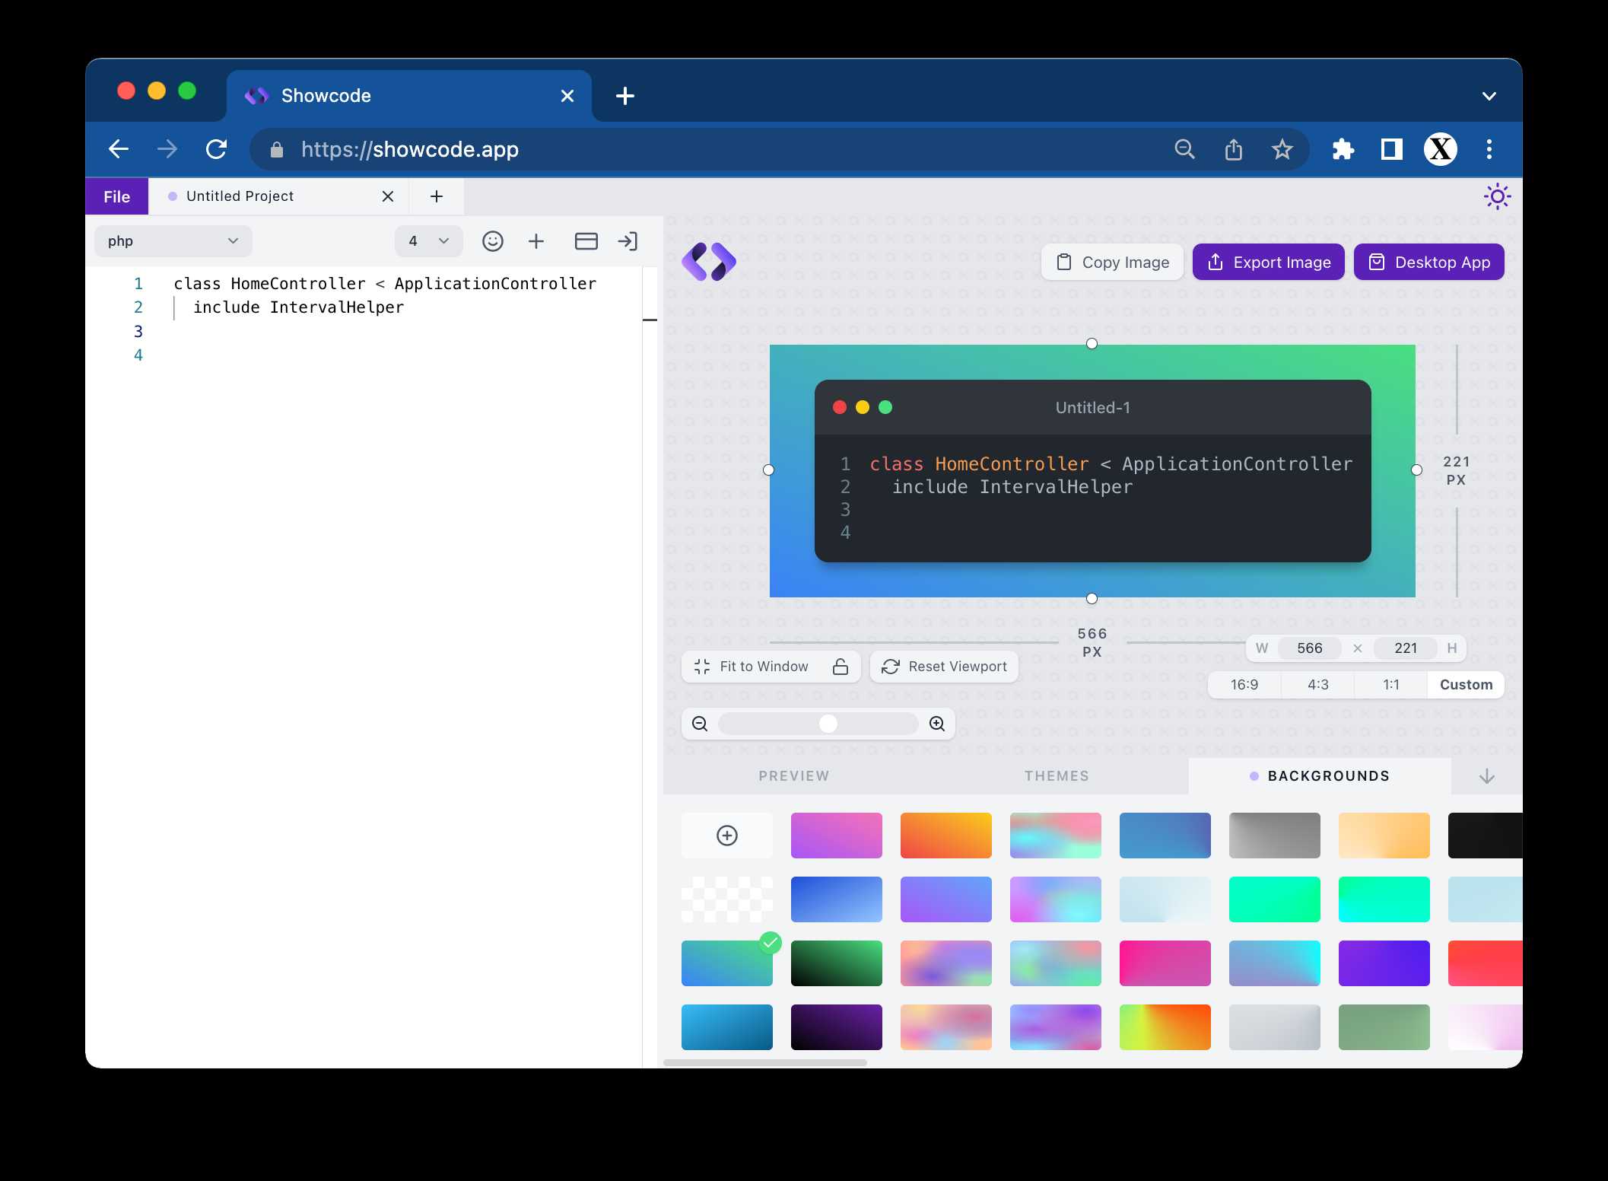Click the emoji smiley icon in editor toolbar
This screenshot has height=1181, width=1608.
pos(493,241)
